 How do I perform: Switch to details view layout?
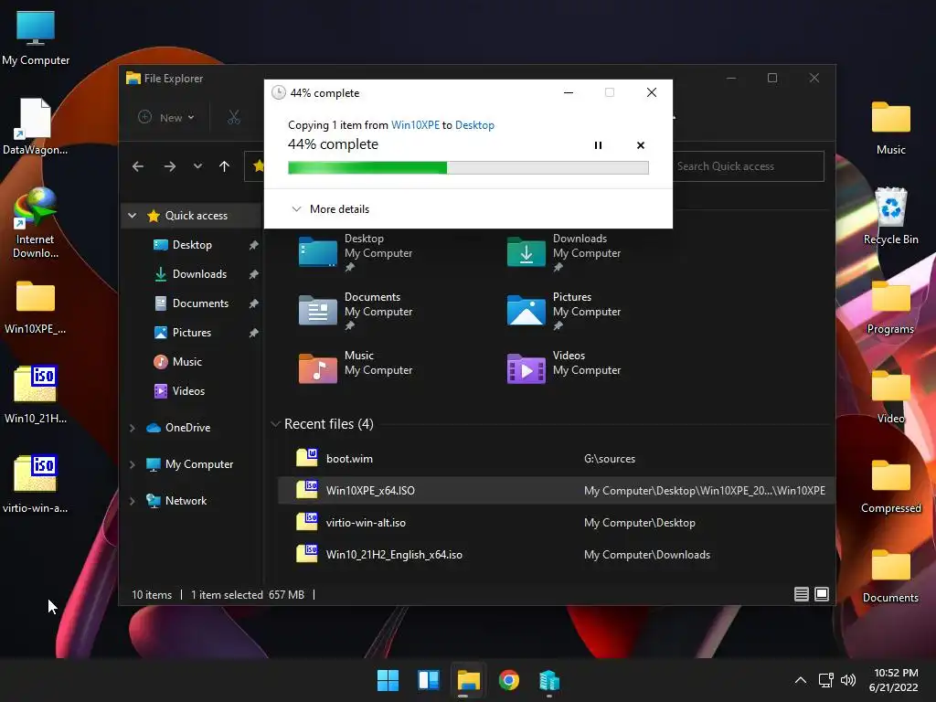(802, 594)
